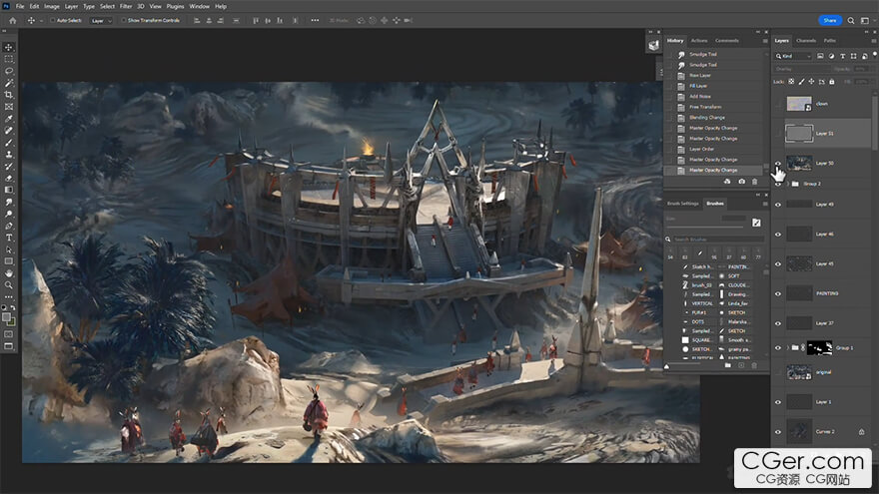Viewport: 879px width, 494px height.
Task: Expand Group 1 folder arrow
Action: click(788, 348)
